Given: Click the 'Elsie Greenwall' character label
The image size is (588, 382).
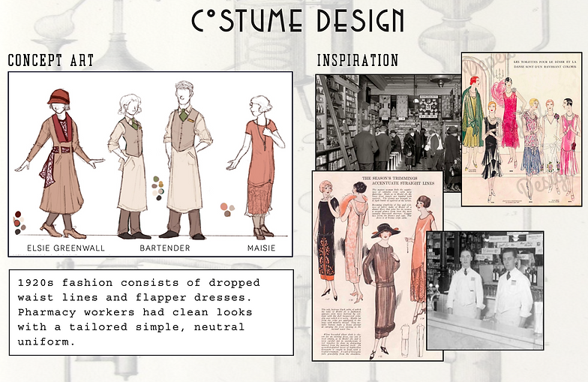Looking at the screenshot, I should click(x=66, y=248).
